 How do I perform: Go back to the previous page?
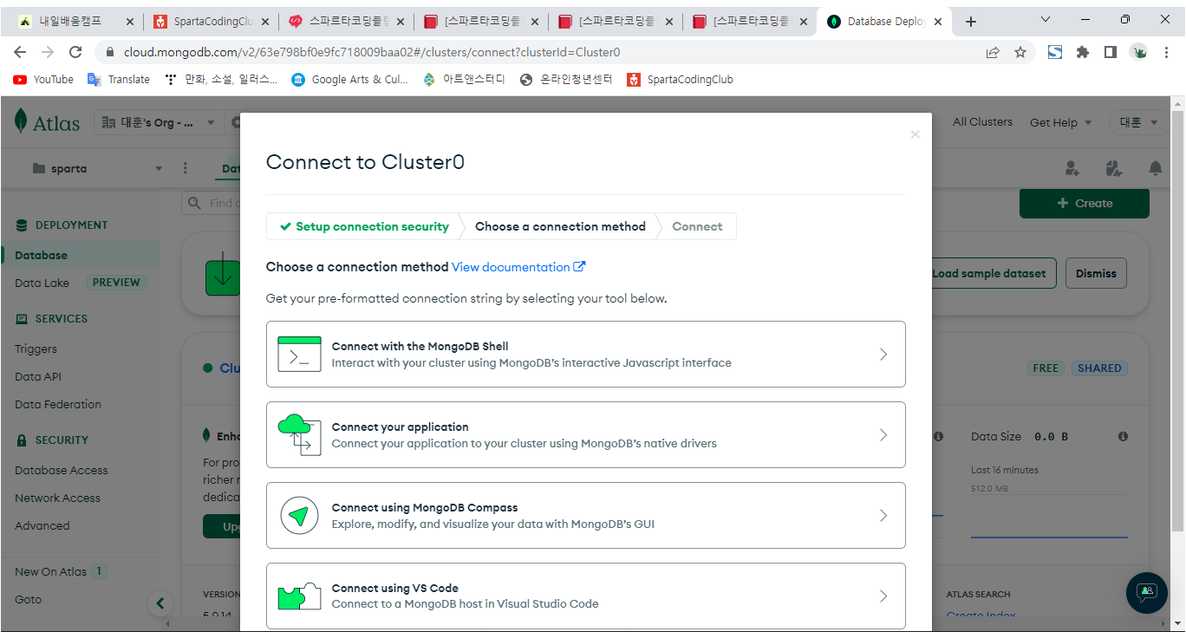point(20,52)
